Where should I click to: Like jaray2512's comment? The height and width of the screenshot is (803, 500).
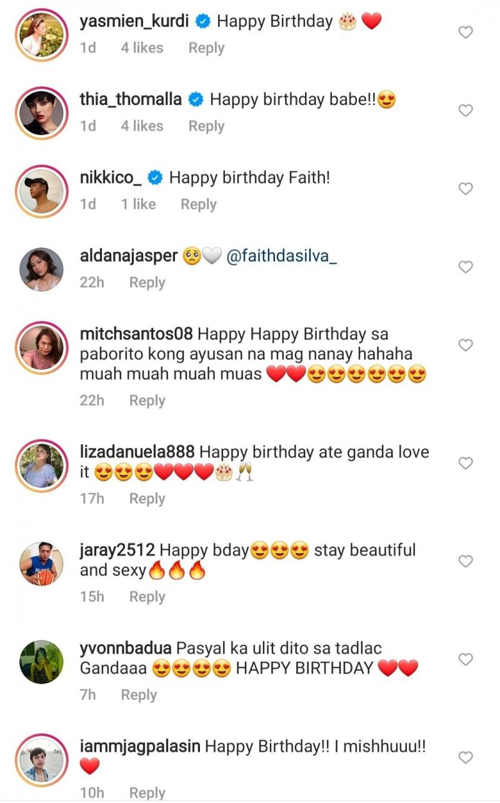(466, 561)
